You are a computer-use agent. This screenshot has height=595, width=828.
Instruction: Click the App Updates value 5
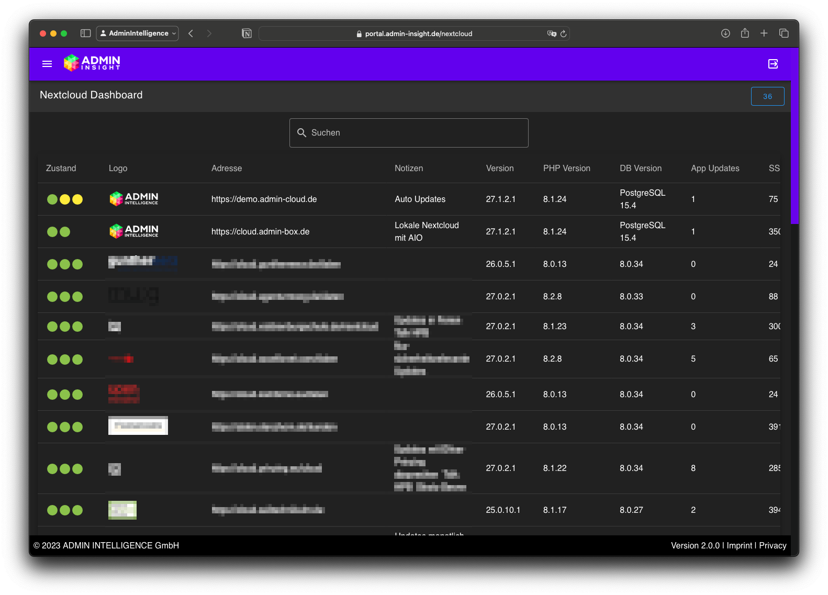pos(693,359)
